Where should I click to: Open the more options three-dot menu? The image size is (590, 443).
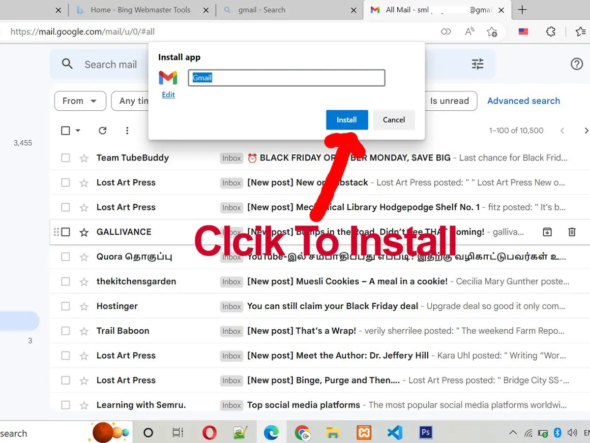(x=127, y=130)
